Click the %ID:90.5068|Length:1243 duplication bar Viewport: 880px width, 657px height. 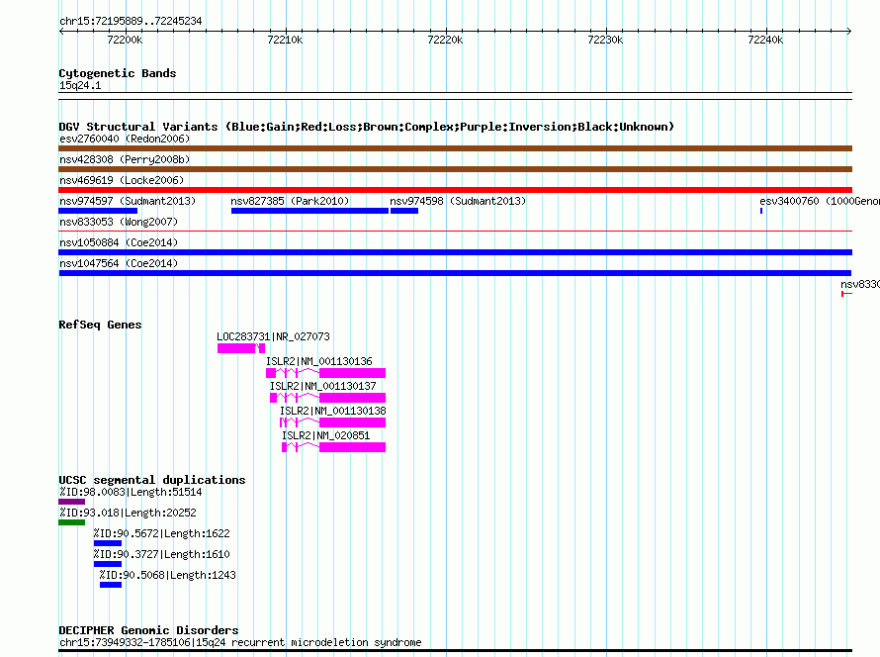[111, 585]
